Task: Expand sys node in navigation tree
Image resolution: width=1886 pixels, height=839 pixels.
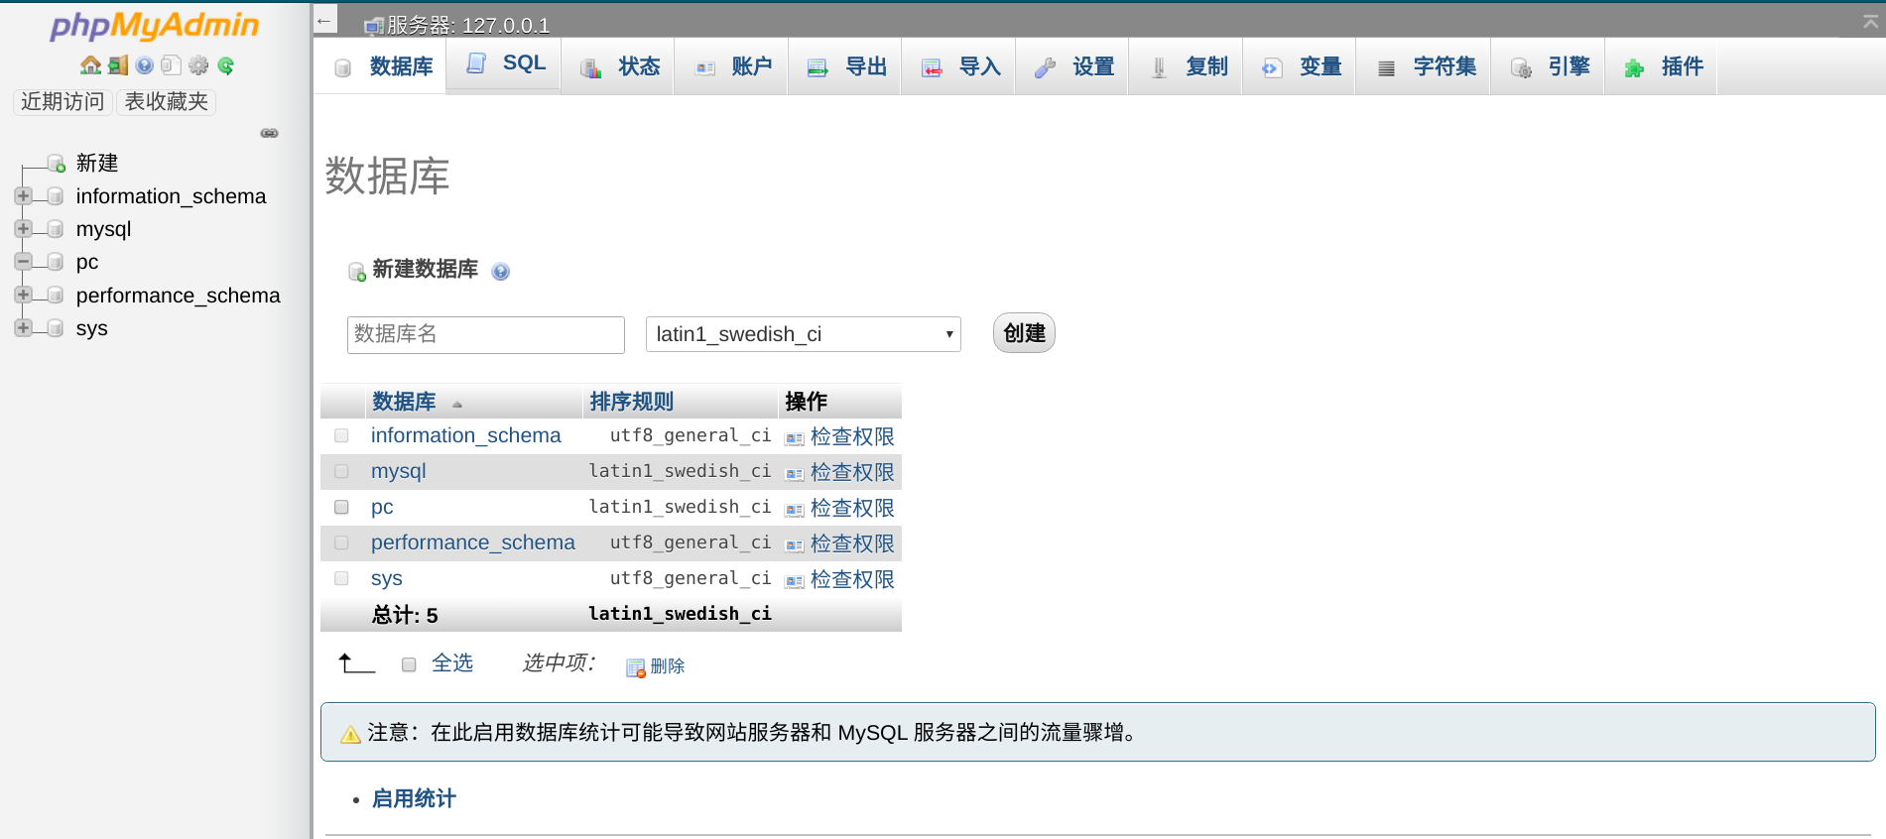Action: [x=24, y=327]
